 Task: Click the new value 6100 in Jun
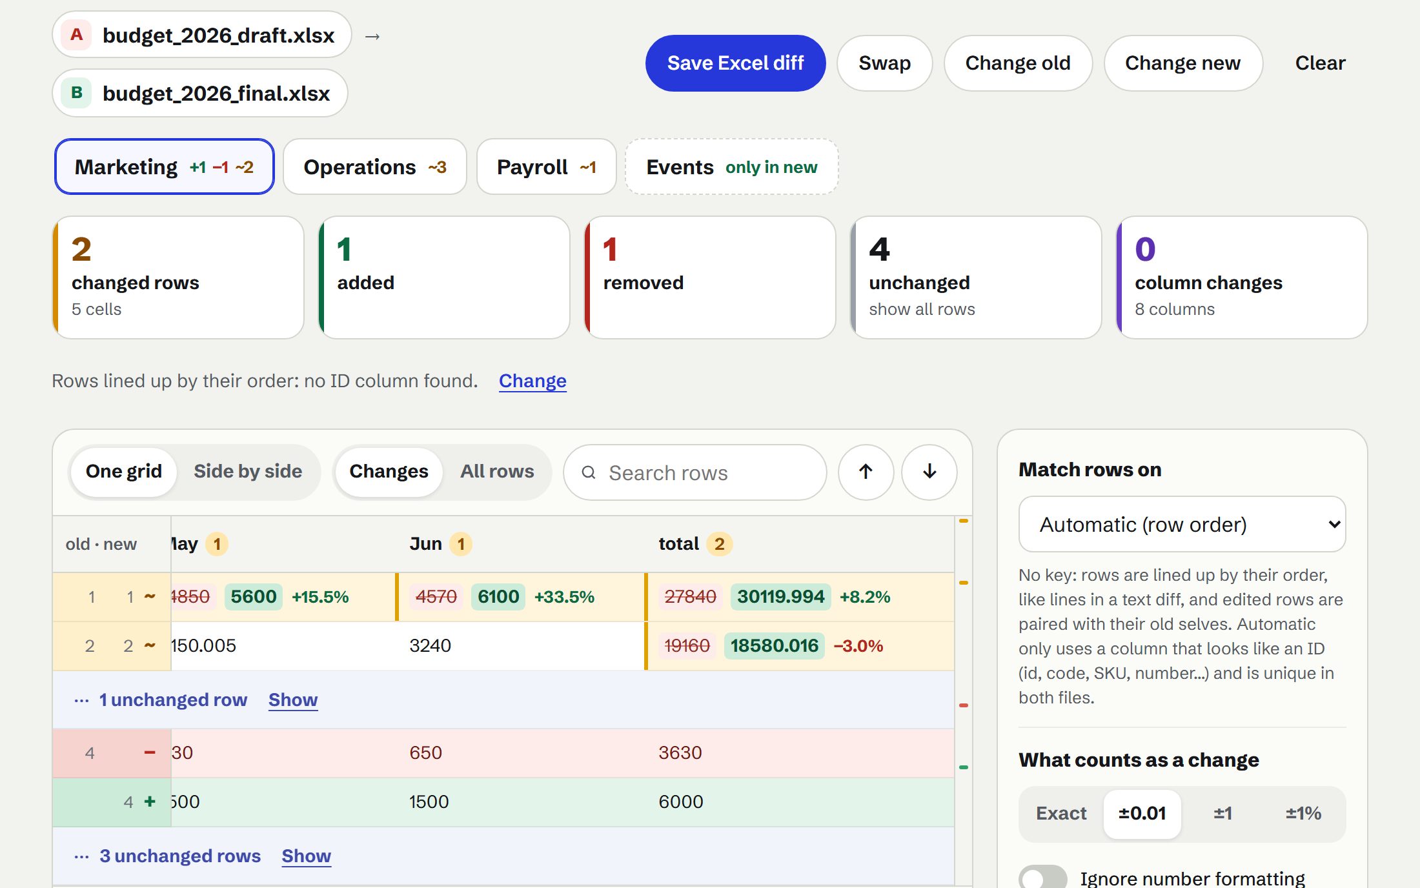pyautogui.click(x=498, y=596)
